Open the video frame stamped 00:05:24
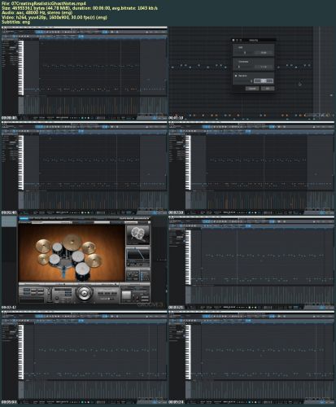The image size is (336, 407). [251, 357]
